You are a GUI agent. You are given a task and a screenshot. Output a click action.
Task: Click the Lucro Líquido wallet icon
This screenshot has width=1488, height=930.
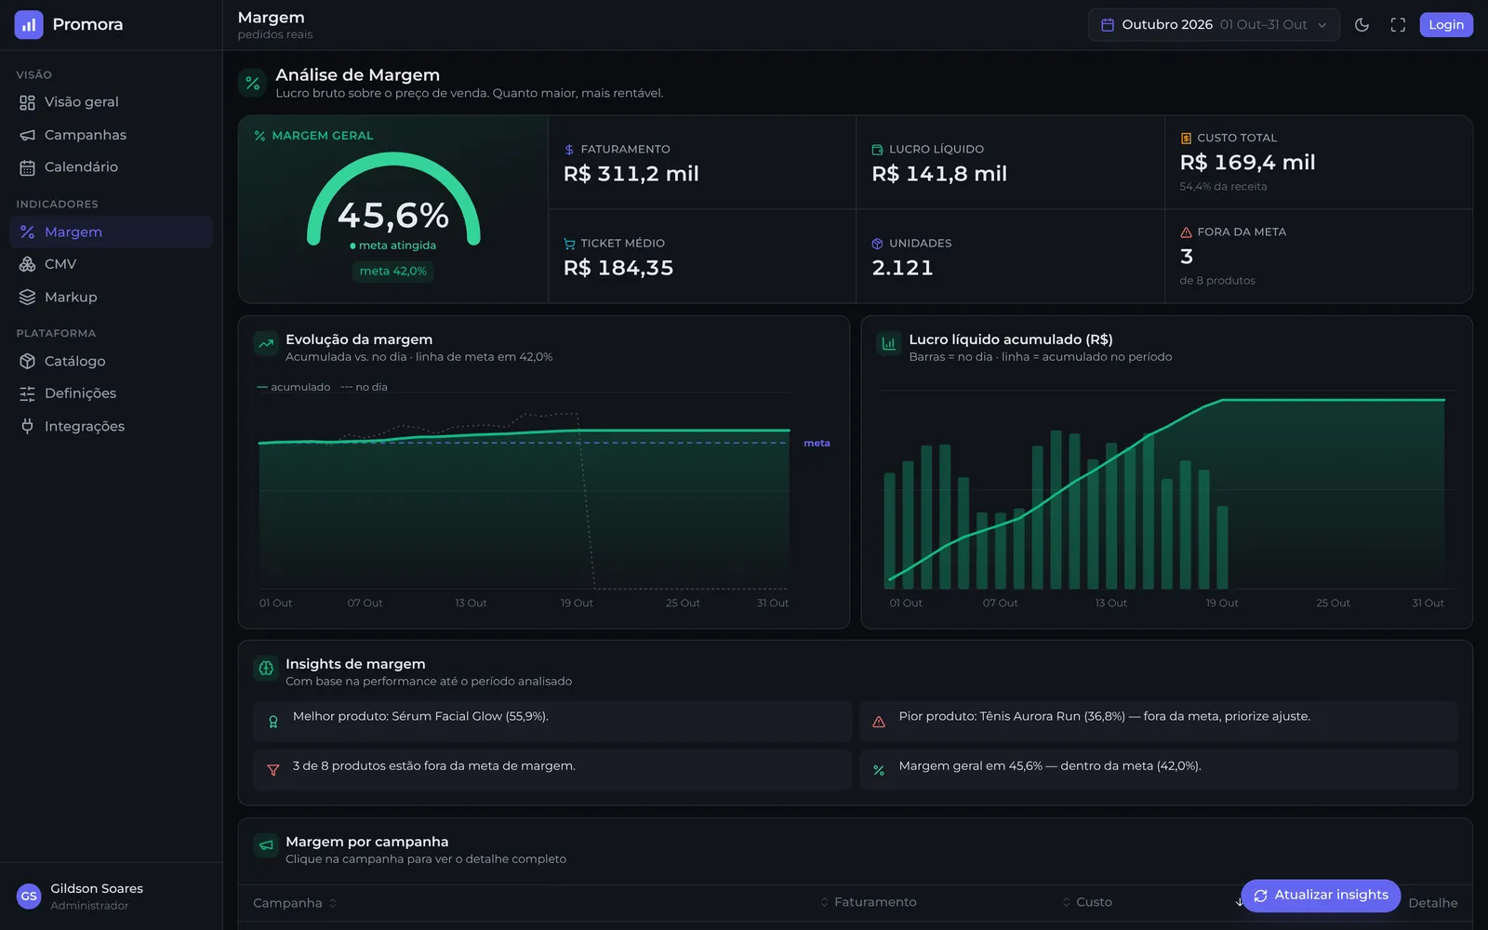pyautogui.click(x=877, y=150)
